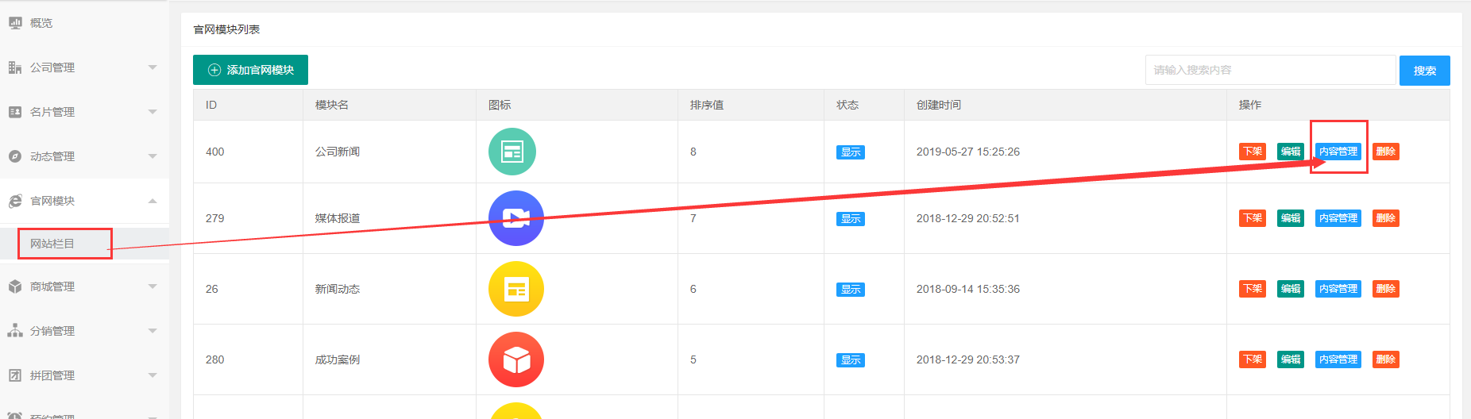Open 内容管理 for 公司新闻 row

coord(1338,152)
